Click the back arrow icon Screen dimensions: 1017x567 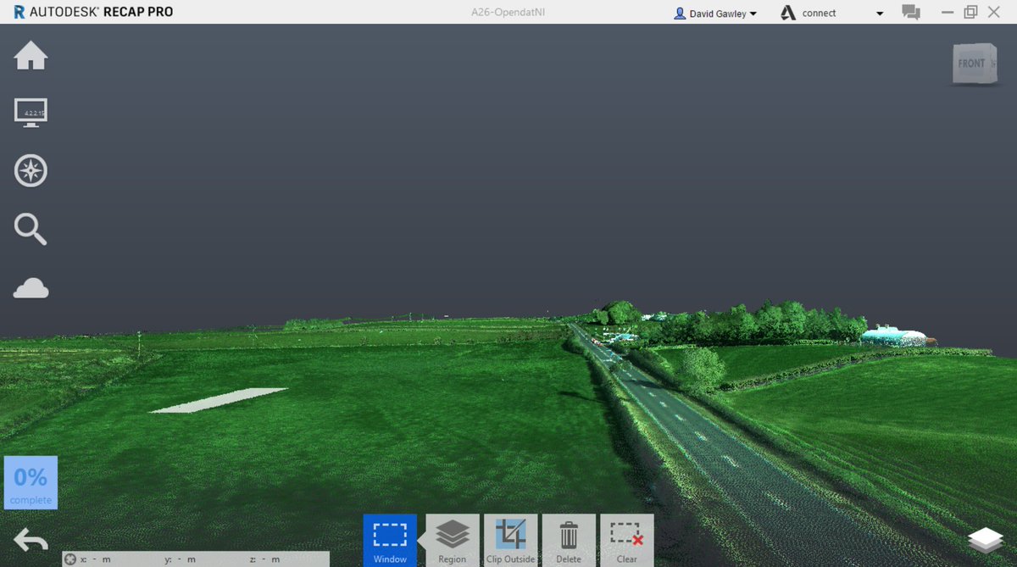click(31, 540)
